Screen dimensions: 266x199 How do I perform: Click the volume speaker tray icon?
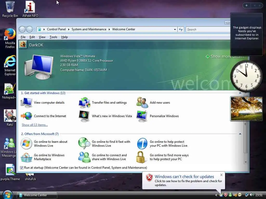pos(252,195)
